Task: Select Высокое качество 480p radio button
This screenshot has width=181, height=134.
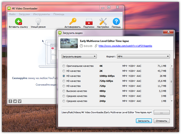Action: click(64, 91)
